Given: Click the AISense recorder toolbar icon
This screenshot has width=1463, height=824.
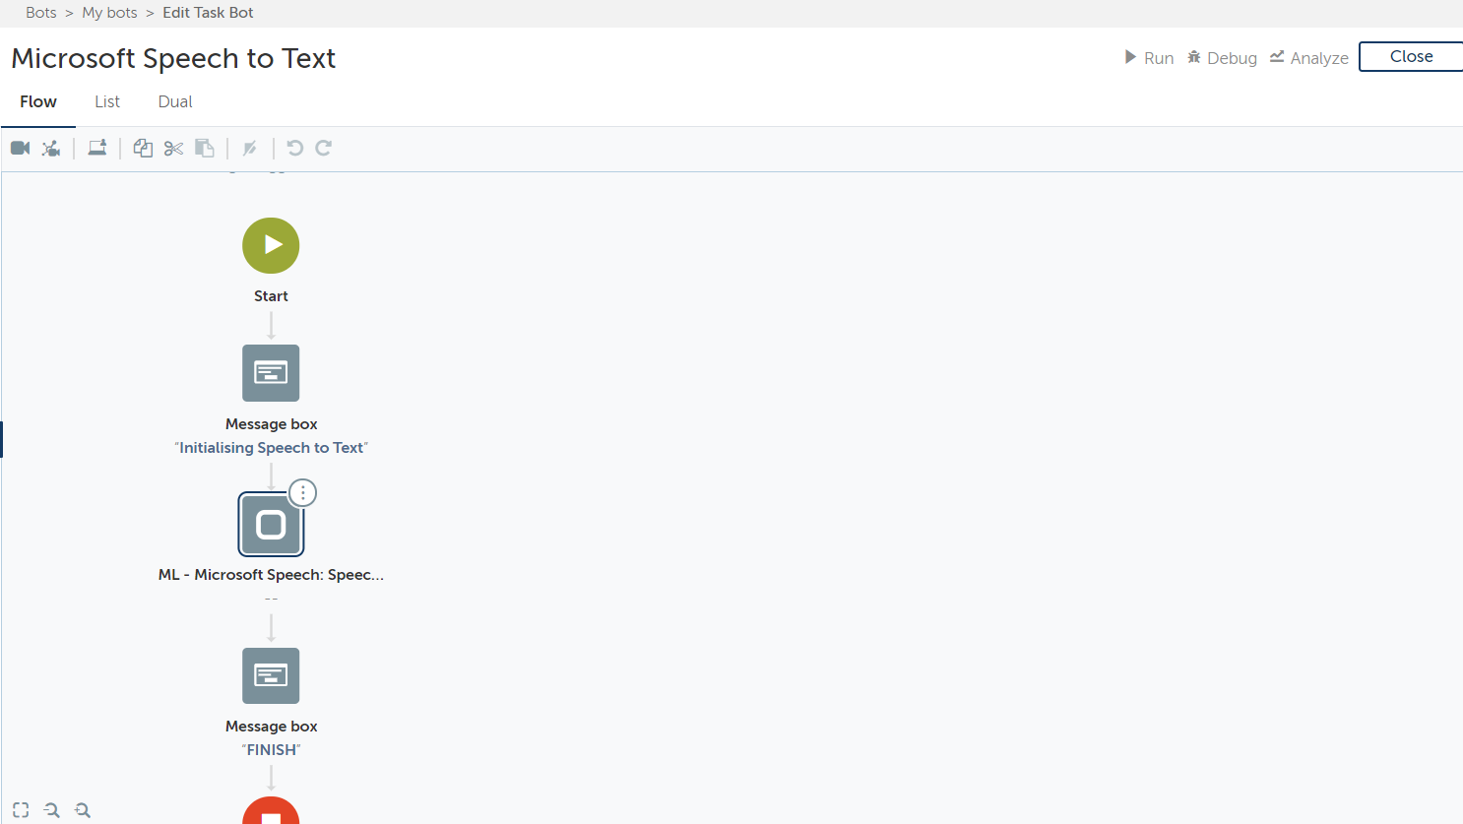Looking at the screenshot, I should click(x=51, y=148).
